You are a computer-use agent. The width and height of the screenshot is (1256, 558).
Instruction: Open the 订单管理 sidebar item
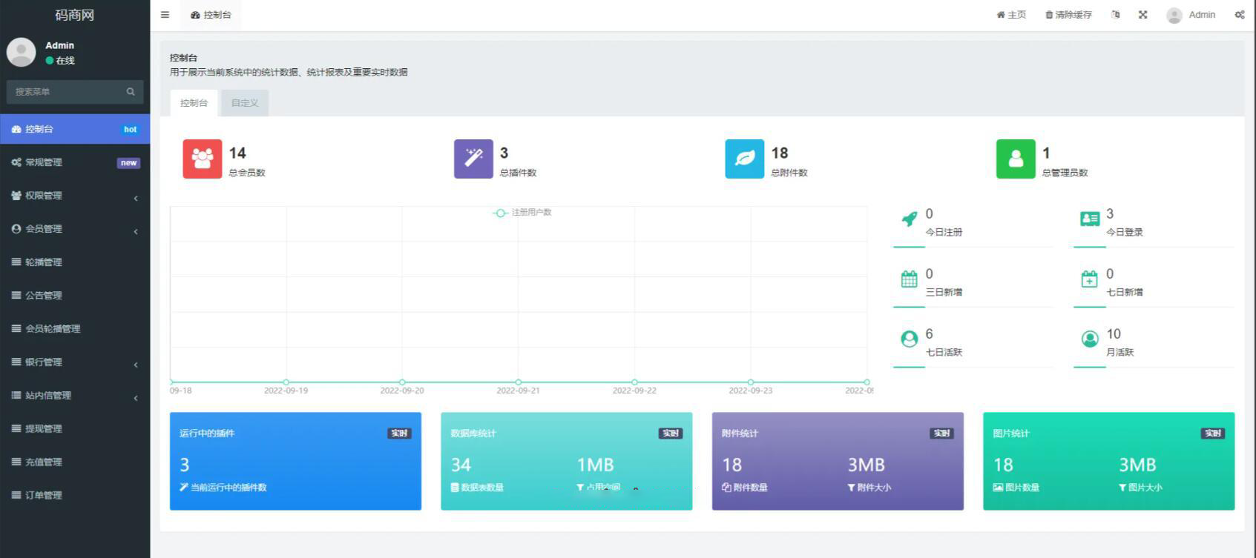tap(74, 495)
